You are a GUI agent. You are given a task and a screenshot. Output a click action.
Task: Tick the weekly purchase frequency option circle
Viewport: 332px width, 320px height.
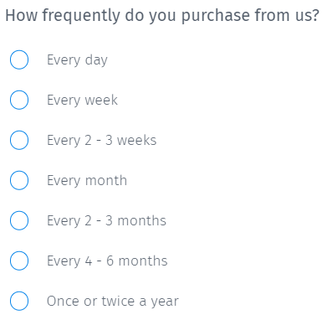19,100
